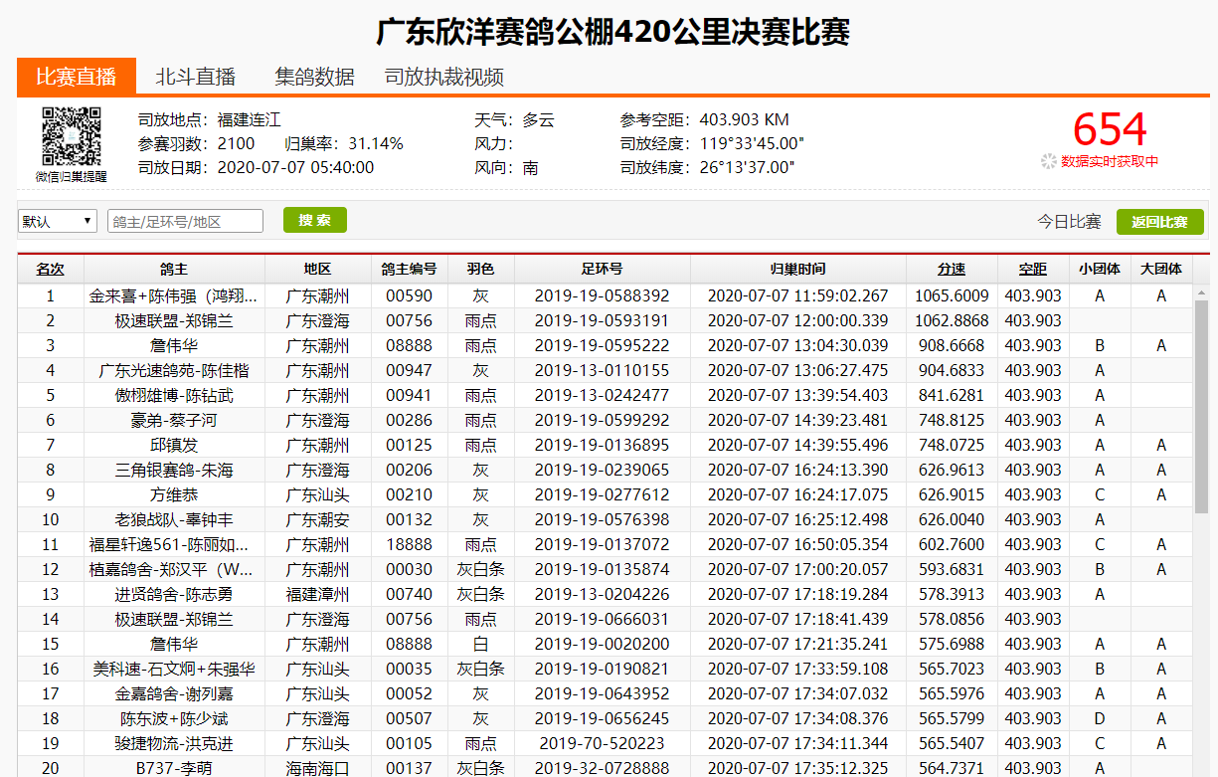
Task: Select the 司放执裁视频 tab
Action: tap(443, 77)
